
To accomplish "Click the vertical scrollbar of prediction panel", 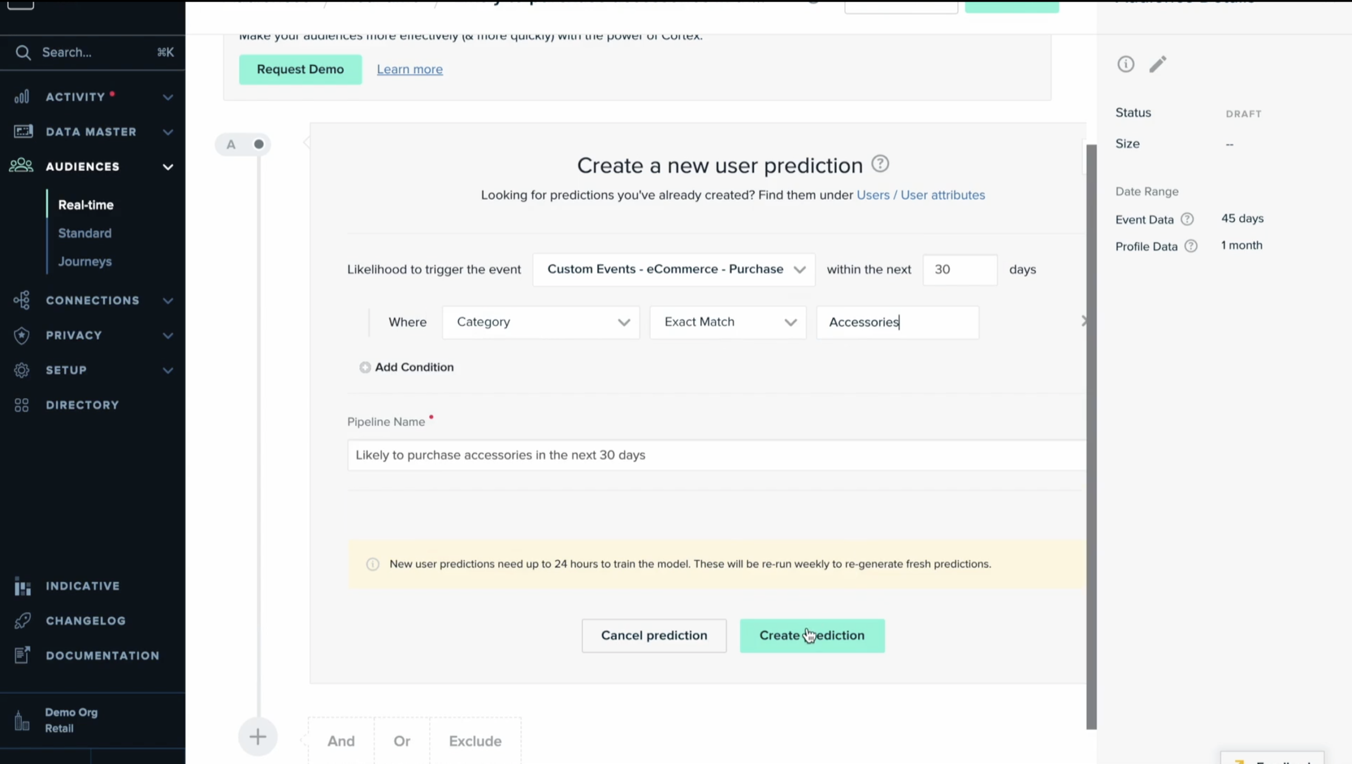I will tap(1091, 433).
